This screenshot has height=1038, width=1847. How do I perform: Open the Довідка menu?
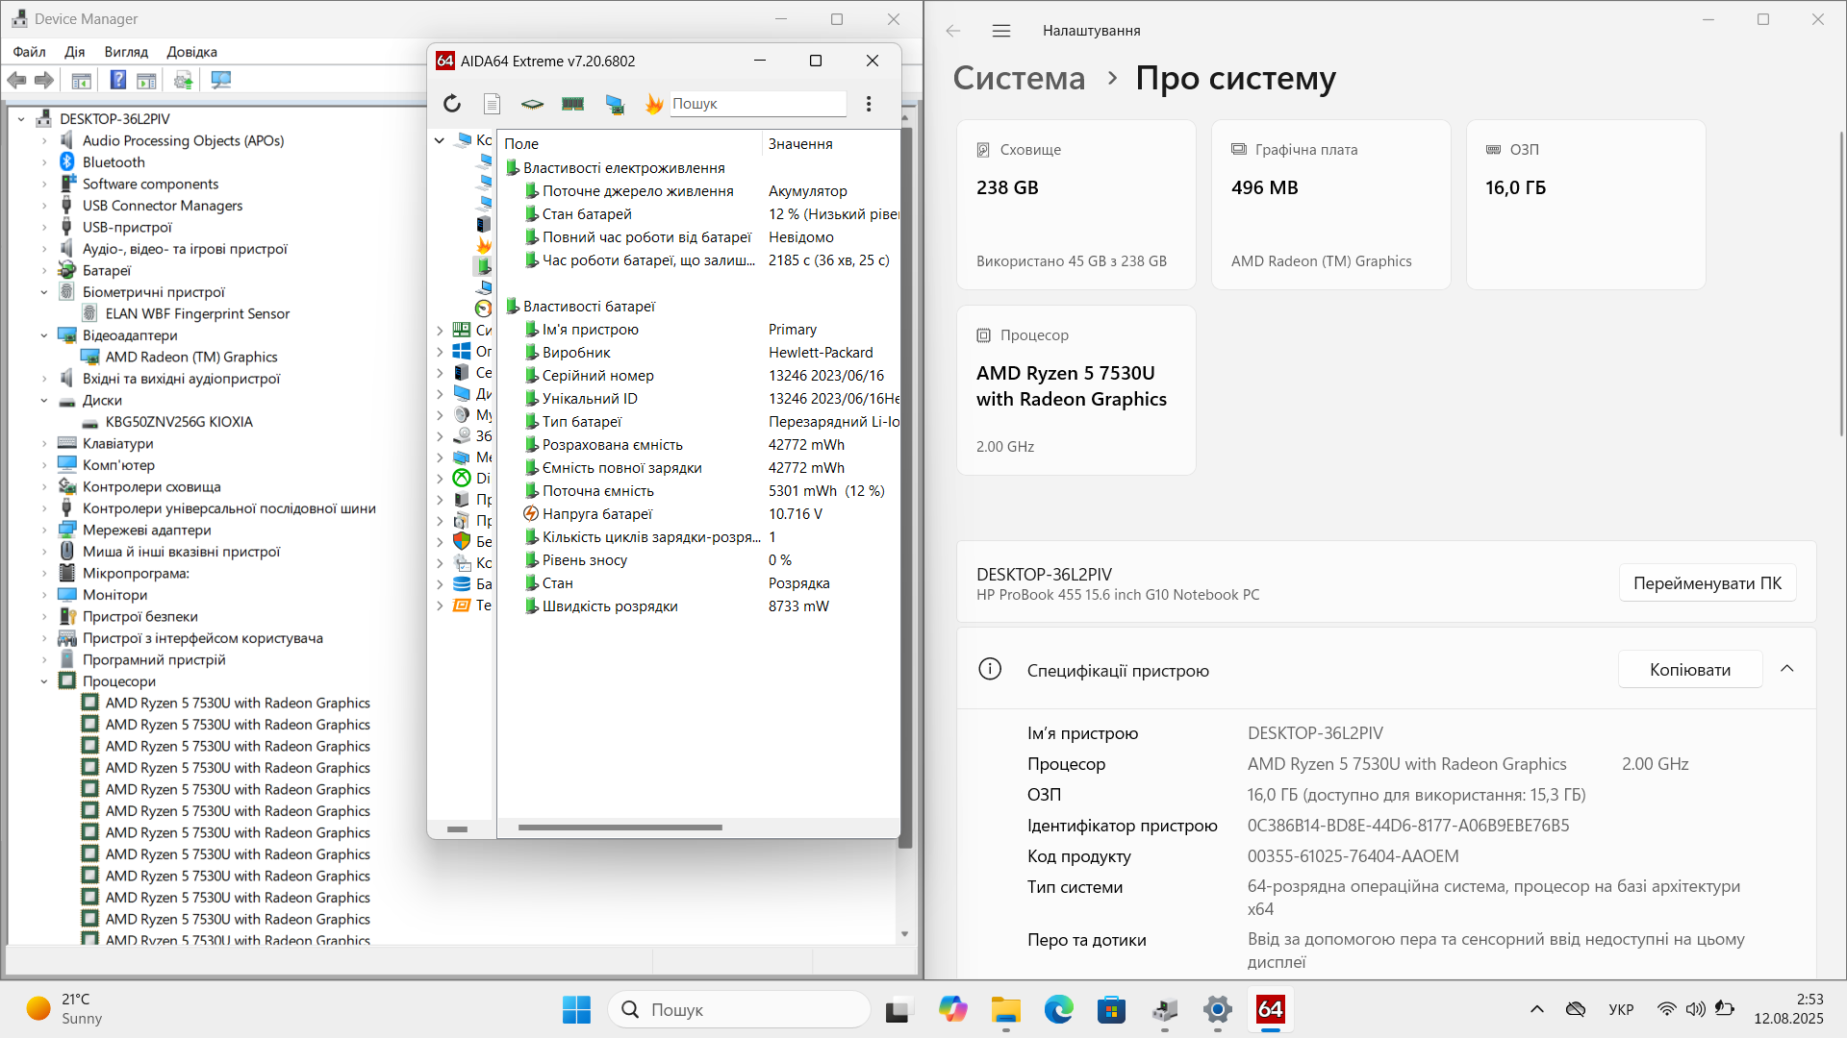point(191,52)
